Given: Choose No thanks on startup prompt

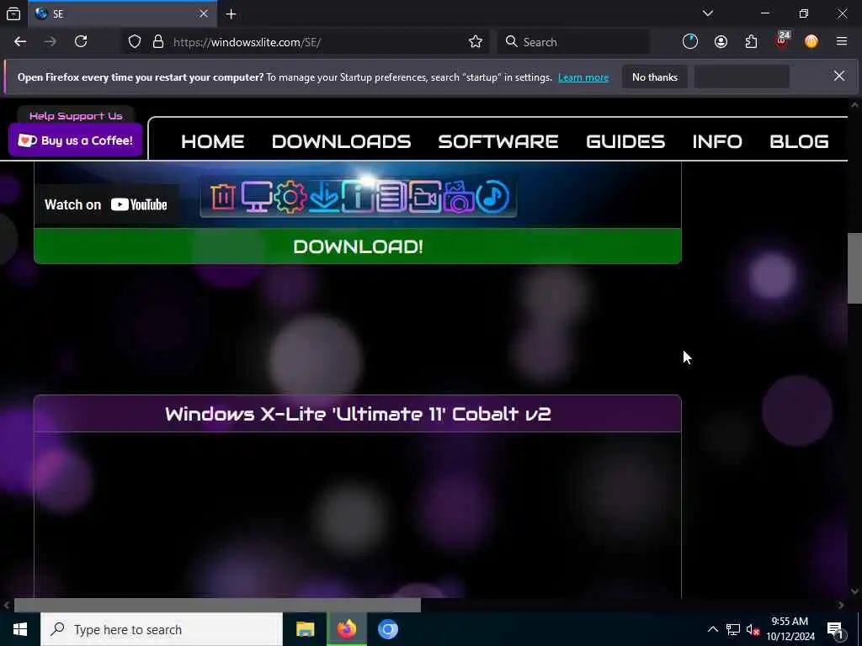Looking at the screenshot, I should click(x=655, y=77).
